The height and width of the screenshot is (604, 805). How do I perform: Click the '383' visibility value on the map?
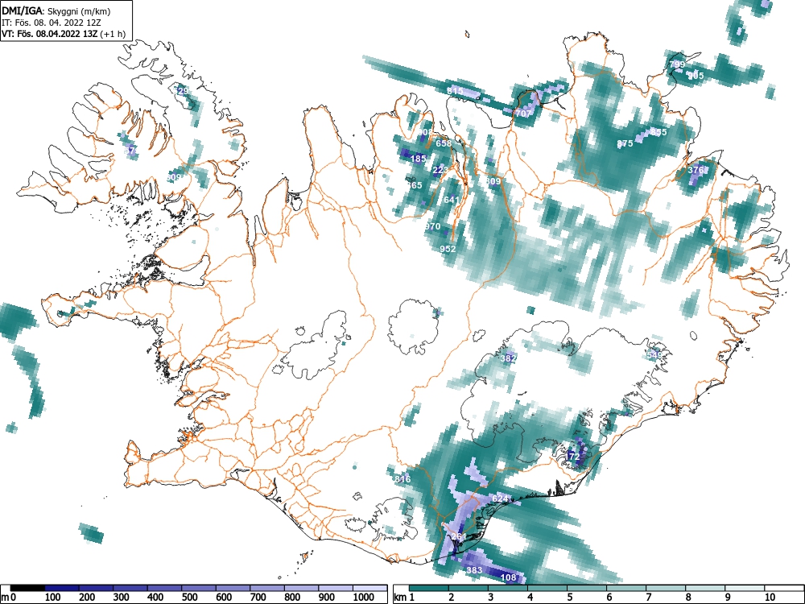click(x=474, y=571)
